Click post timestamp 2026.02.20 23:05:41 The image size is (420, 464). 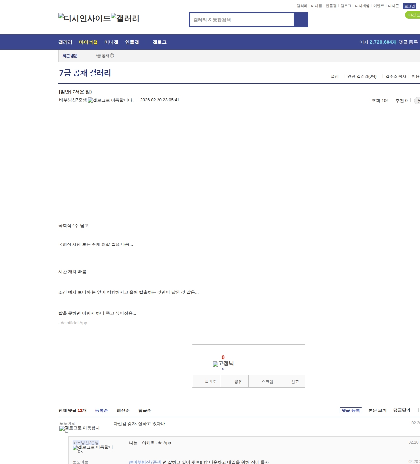coord(160,100)
